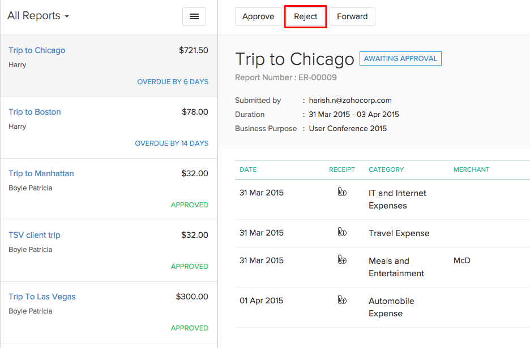This screenshot has height=348, width=530.
Task: Expand the All Reports dropdown
Action: pyautogui.click(x=38, y=16)
